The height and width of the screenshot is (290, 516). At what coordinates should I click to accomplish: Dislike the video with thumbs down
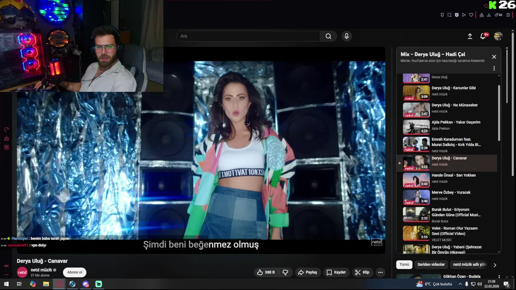click(x=285, y=272)
